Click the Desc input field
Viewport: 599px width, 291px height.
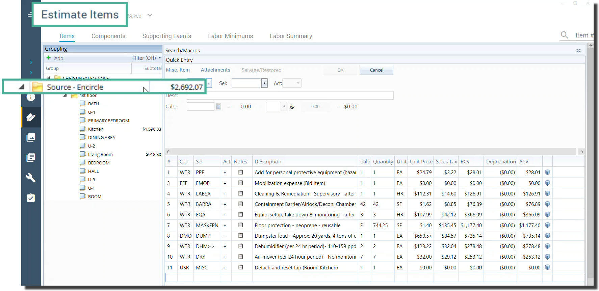point(290,96)
